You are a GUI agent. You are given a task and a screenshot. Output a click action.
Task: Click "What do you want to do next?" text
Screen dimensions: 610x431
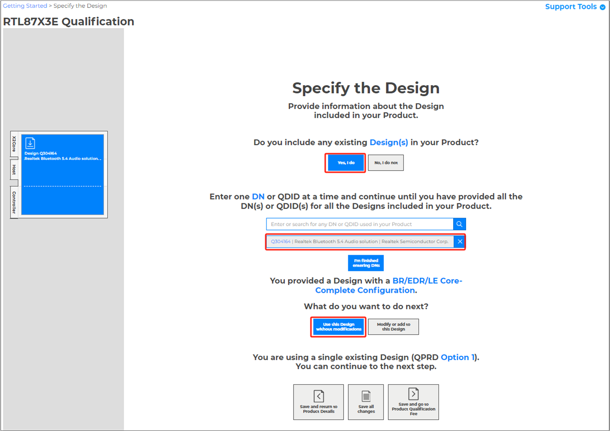click(x=366, y=306)
